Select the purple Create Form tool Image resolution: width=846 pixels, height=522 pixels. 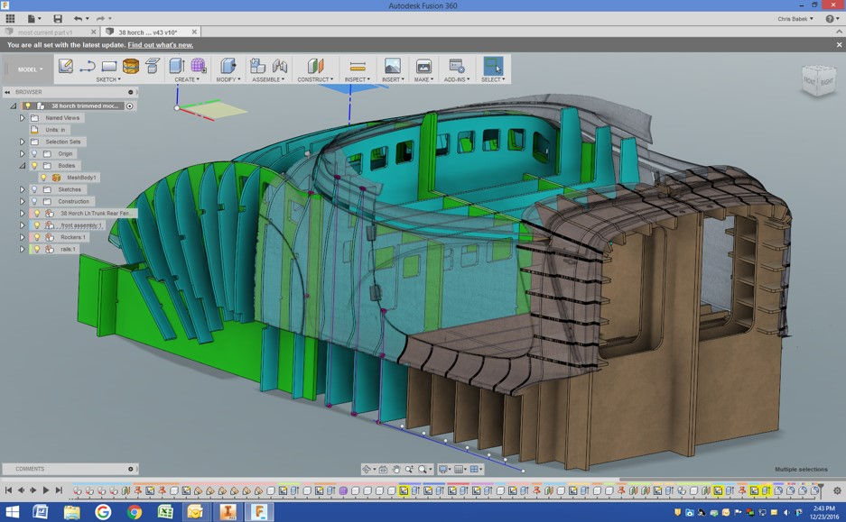pyautogui.click(x=198, y=66)
